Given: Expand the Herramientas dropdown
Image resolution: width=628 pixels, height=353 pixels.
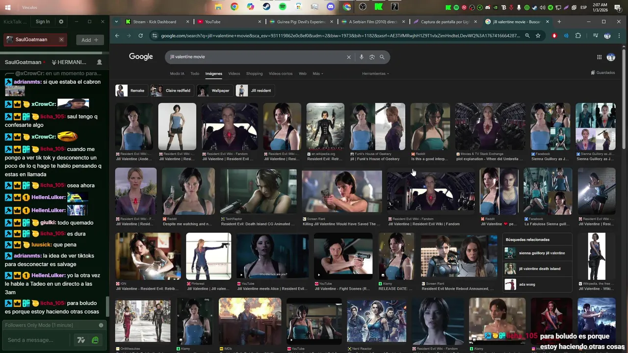Looking at the screenshot, I should (x=375, y=74).
